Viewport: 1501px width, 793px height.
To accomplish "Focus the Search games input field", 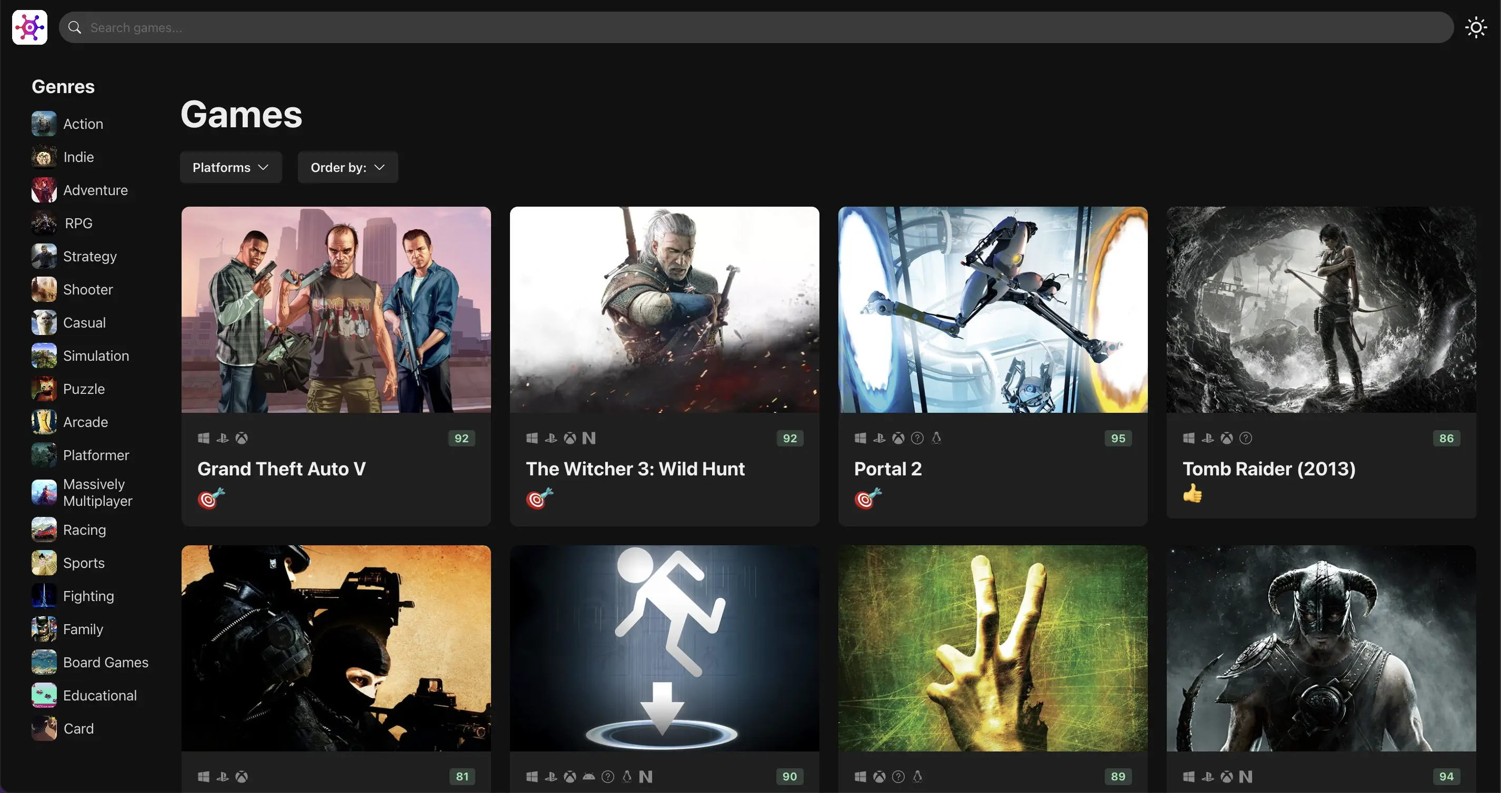I will (x=757, y=27).
